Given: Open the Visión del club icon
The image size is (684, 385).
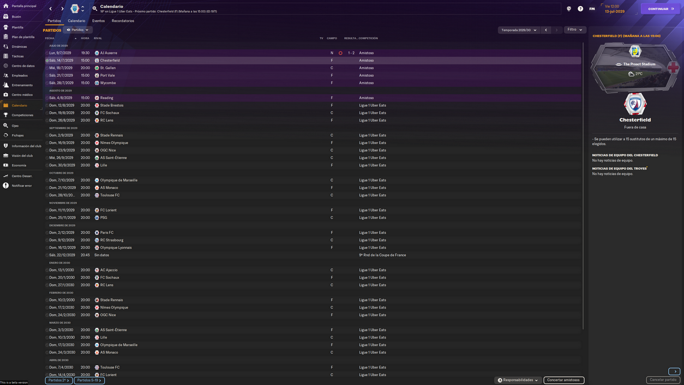Looking at the screenshot, I should pos(5,155).
